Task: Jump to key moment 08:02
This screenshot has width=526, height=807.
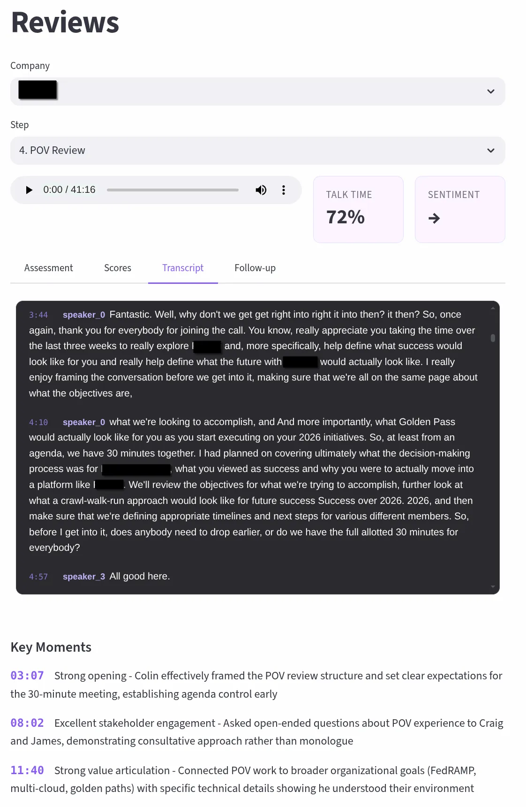Action: (27, 723)
